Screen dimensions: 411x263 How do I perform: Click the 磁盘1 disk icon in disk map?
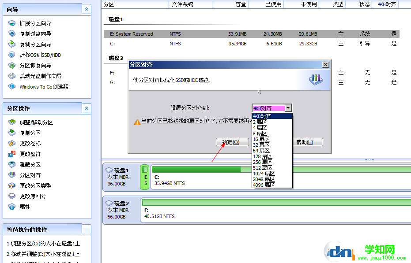point(109,170)
